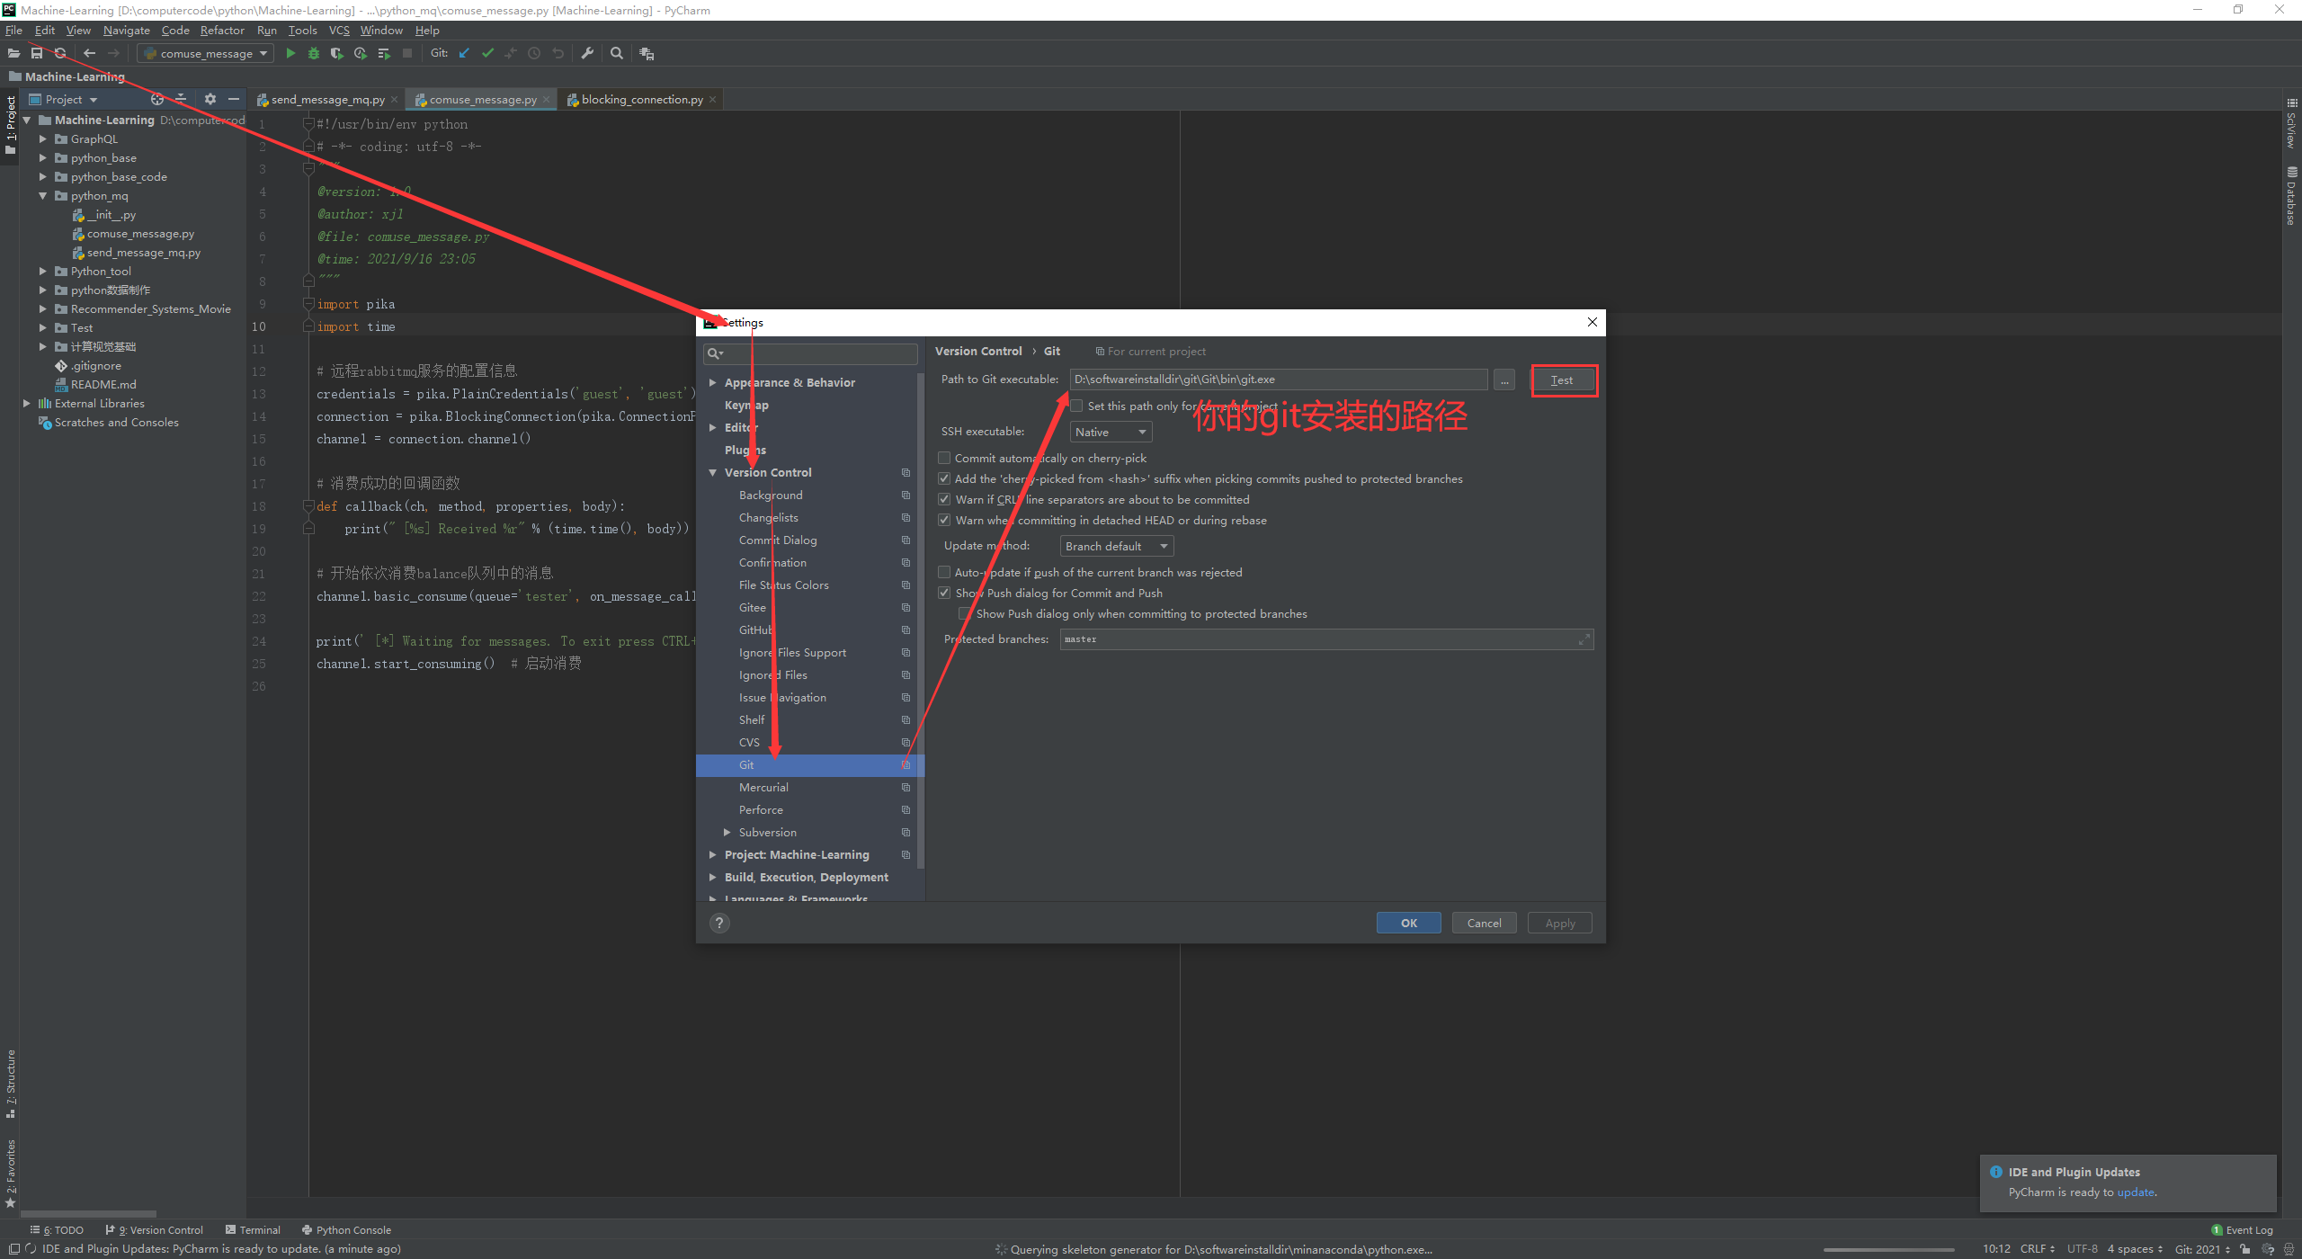
Task: Click Git update project arrow
Action: [x=464, y=53]
